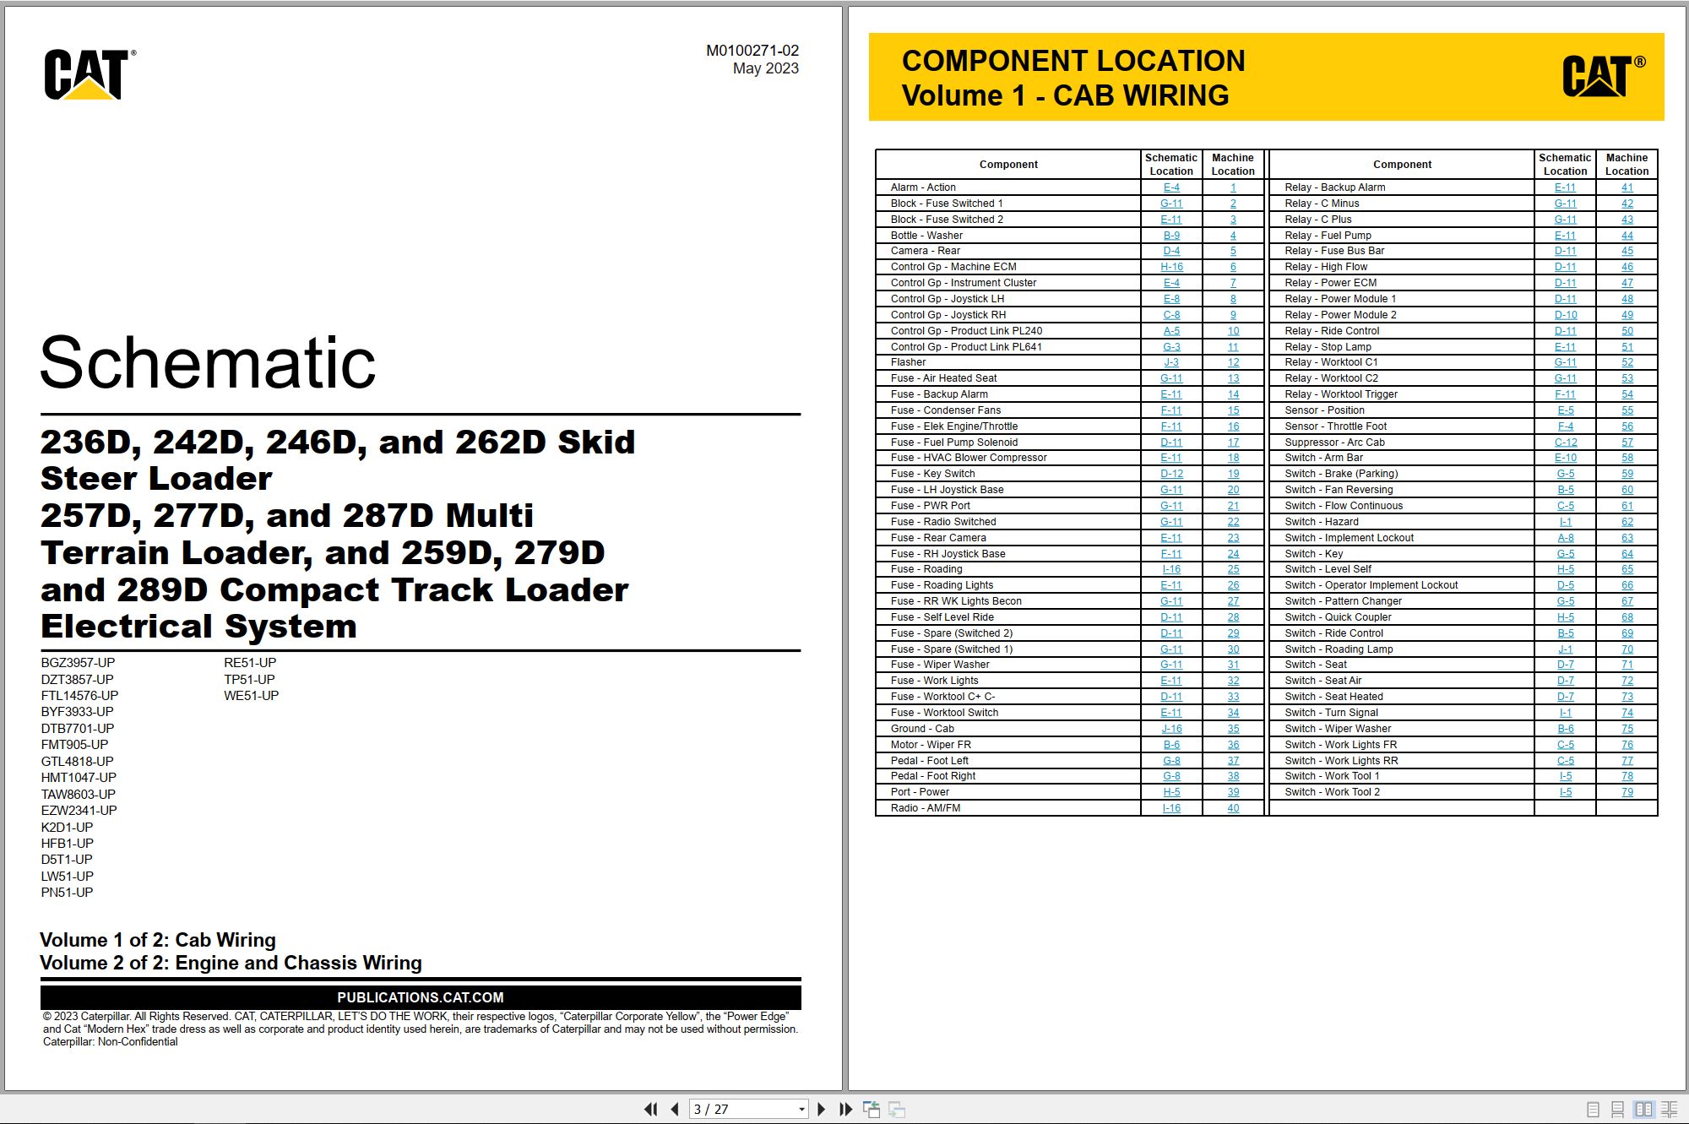Screen dimensions: 1689x1124
Task: Open schematic link H-5 for Port - Power
Action: point(1171,792)
